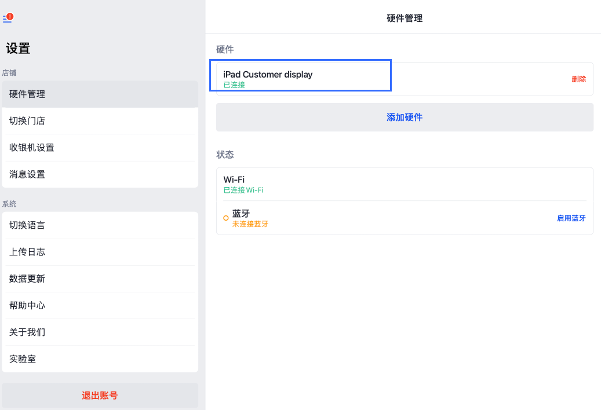The height and width of the screenshot is (410, 601).
Task: Tap 启用蓝牙 to enable Bluetooth
Action: pyautogui.click(x=571, y=218)
